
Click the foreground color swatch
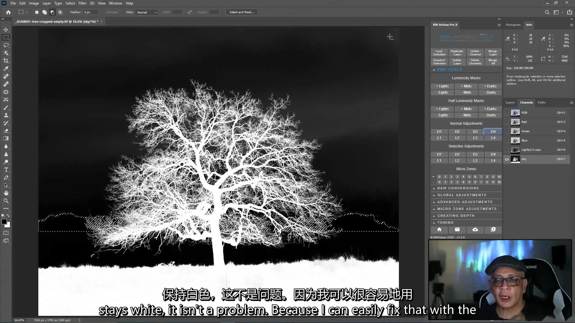coord(4,222)
